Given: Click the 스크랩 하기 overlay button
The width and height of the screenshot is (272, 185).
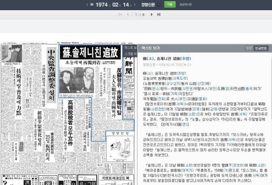Looking at the screenshot, I should click(x=131, y=54).
